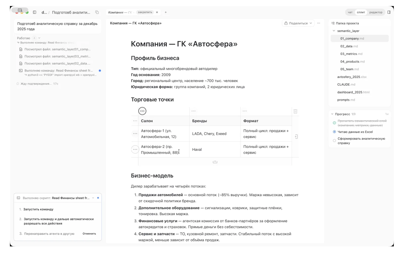Click file icon for 03_metri viewed entry

point(21,56)
